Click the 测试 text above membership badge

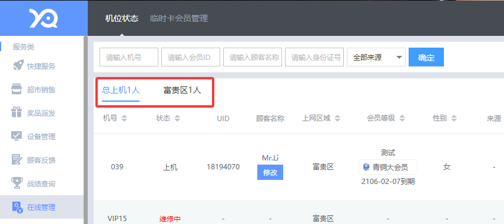pyautogui.click(x=388, y=153)
